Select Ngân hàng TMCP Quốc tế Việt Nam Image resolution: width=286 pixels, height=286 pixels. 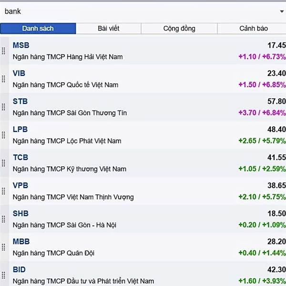[65, 85]
